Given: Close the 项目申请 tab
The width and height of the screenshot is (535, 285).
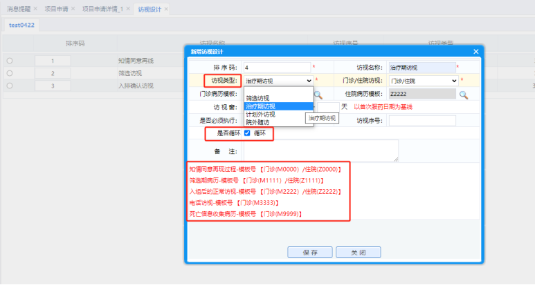Looking at the screenshot, I should 73,8.
